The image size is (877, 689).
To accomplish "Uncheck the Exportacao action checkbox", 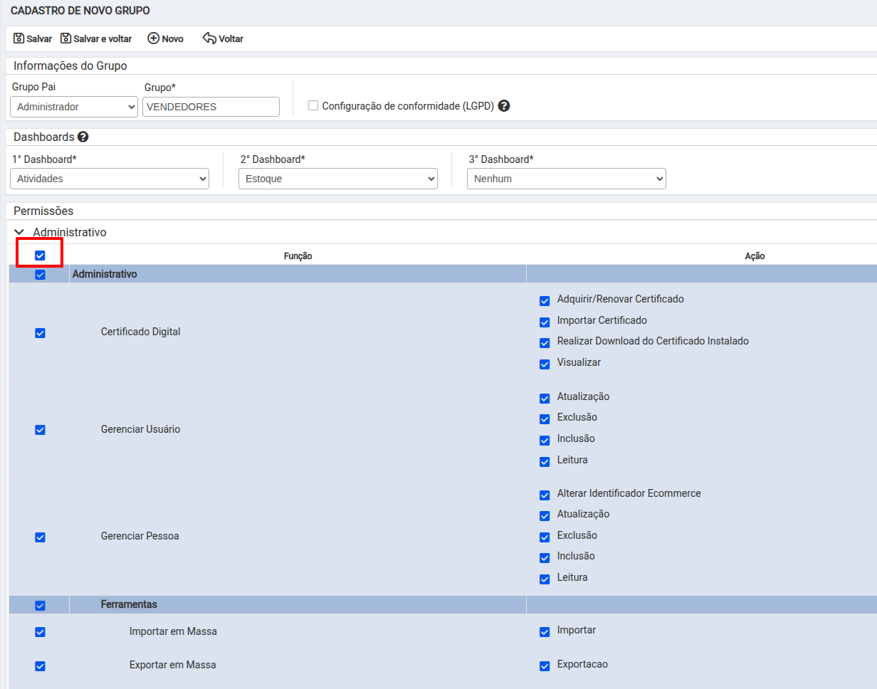I will (x=545, y=666).
